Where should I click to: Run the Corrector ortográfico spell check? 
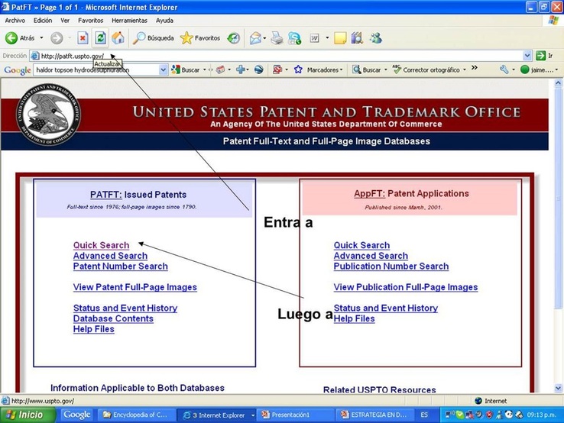426,69
